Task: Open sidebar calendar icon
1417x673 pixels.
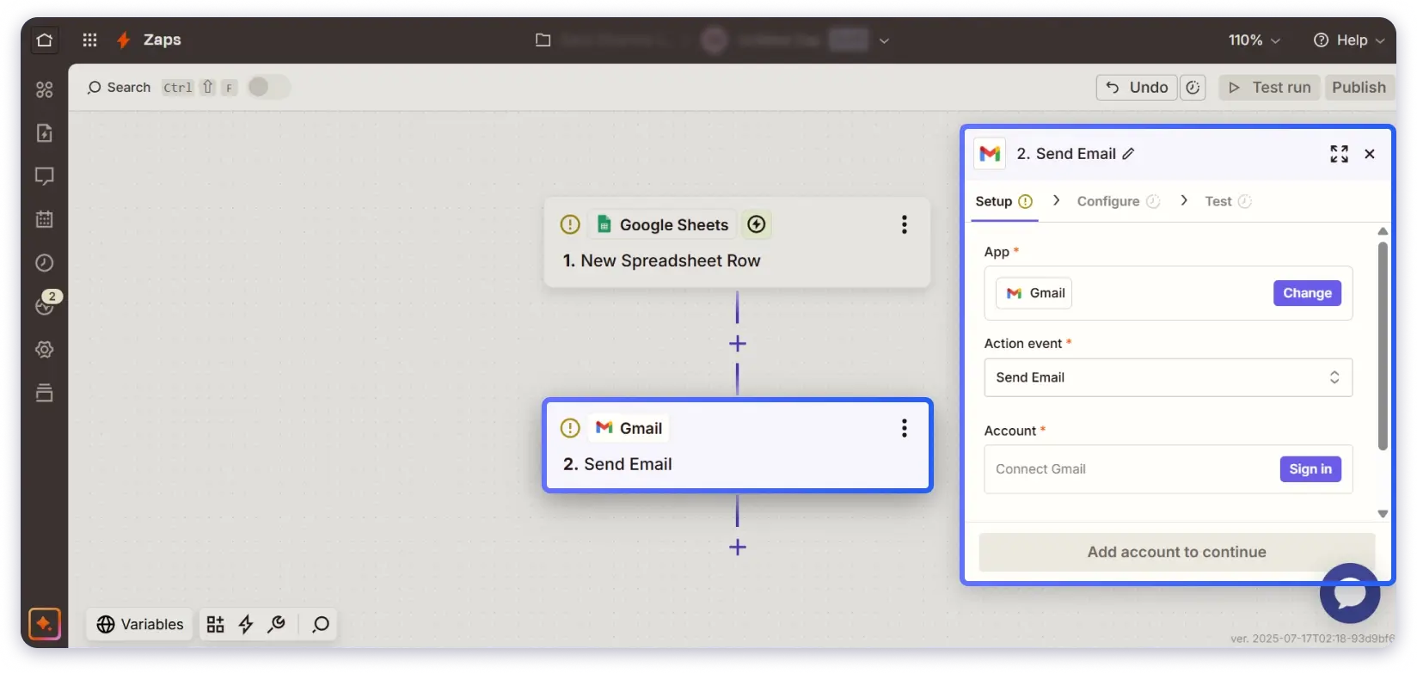Action: pyautogui.click(x=45, y=219)
